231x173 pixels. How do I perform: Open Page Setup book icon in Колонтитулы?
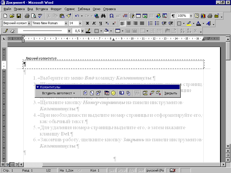pyautogui.click(x=122, y=93)
